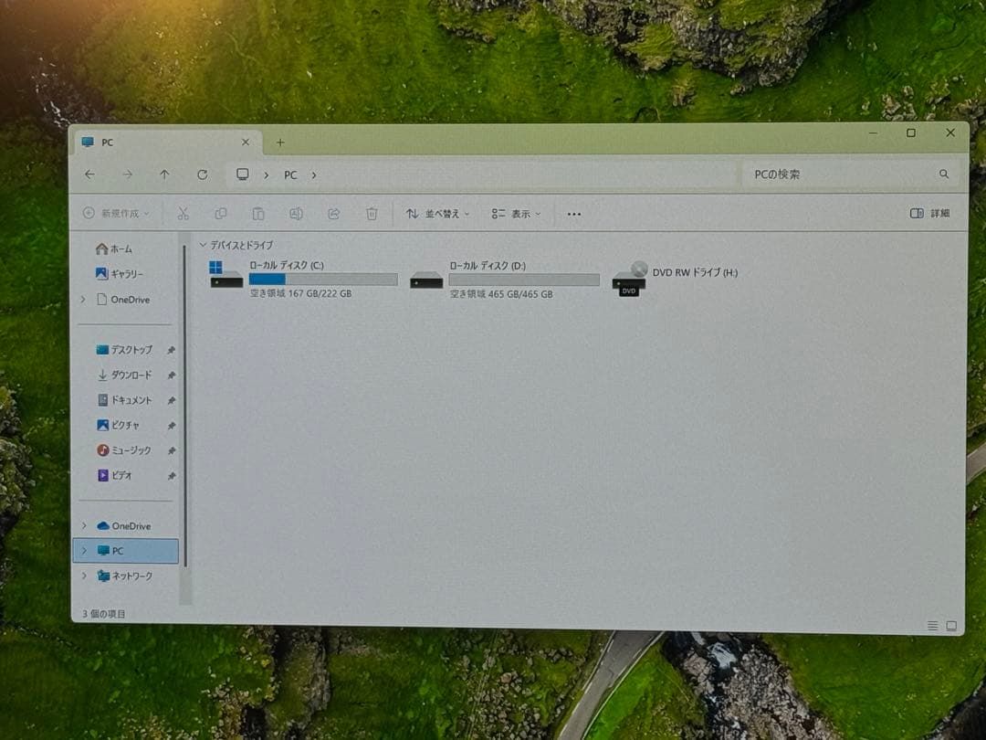Click the C: drive capacity bar

click(321, 279)
